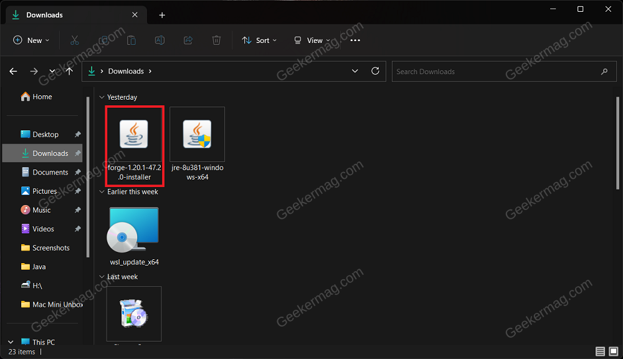Click the download icon in address bar

[x=92, y=71]
